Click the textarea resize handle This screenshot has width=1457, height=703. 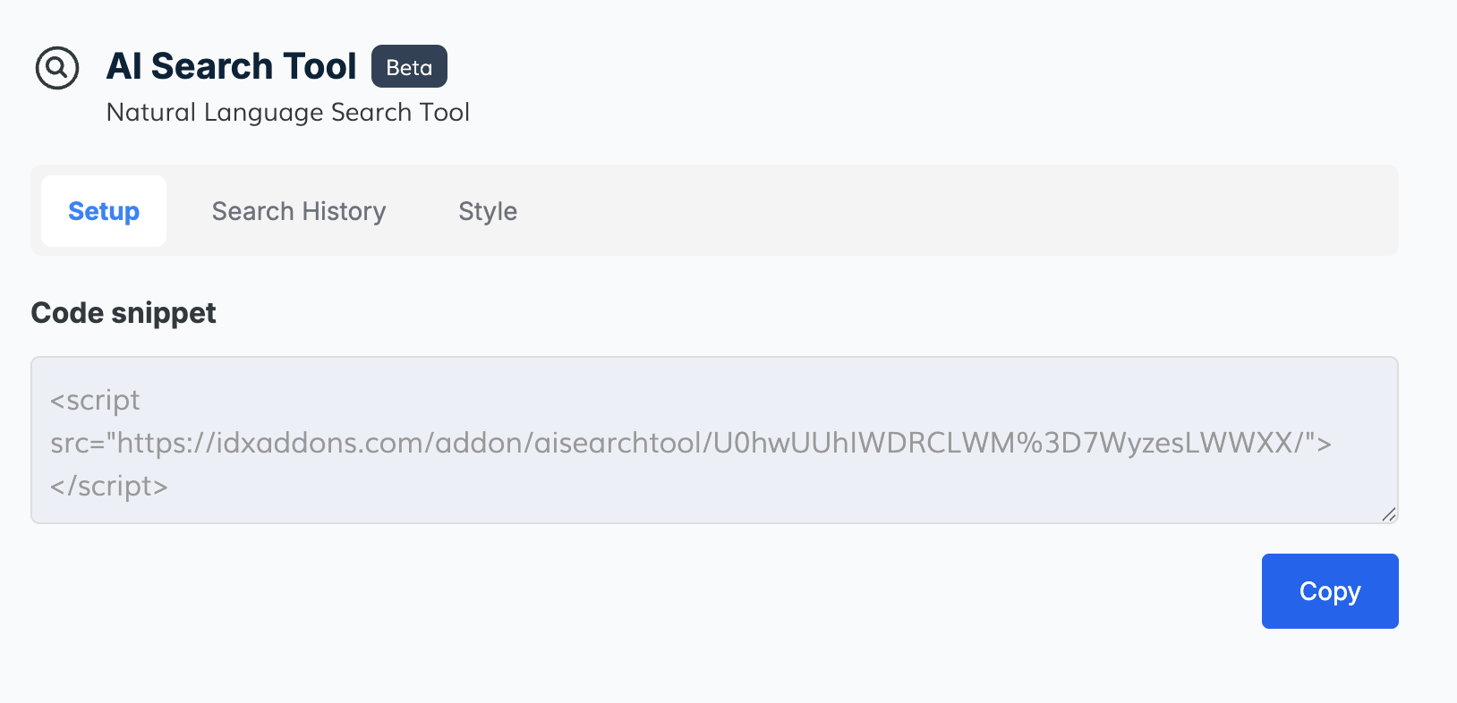click(1389, 514)
